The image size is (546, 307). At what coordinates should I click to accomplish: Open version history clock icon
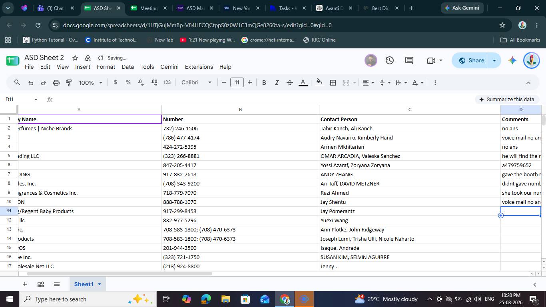390,60
